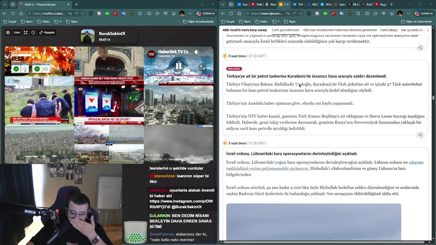Screen dimensions: 436x245
Task: Select the Bodrum tree planting stream
Action: coord(39,104)
